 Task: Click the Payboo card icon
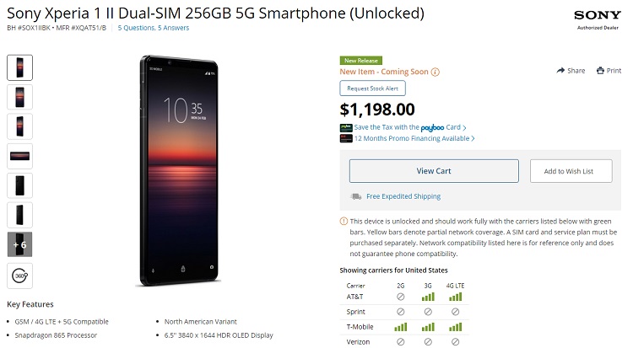click(x=346, y=128)
